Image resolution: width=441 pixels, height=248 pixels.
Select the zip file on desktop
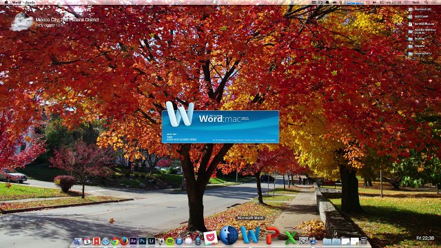pyautogui.click(x=421, y=24)
